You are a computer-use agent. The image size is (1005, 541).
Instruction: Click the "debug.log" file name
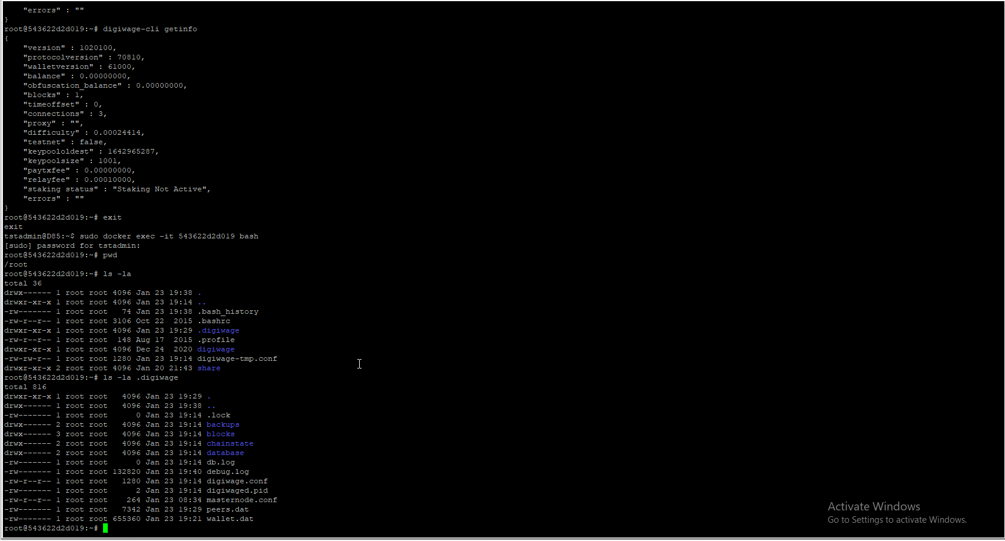pyautogui.click(x=228, y=472)
